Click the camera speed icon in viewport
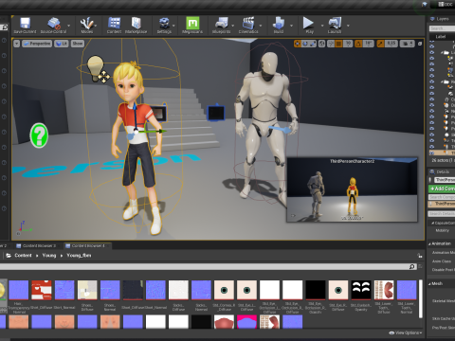The height and width of the screenshot is (341, 455). tap(407, 44)
